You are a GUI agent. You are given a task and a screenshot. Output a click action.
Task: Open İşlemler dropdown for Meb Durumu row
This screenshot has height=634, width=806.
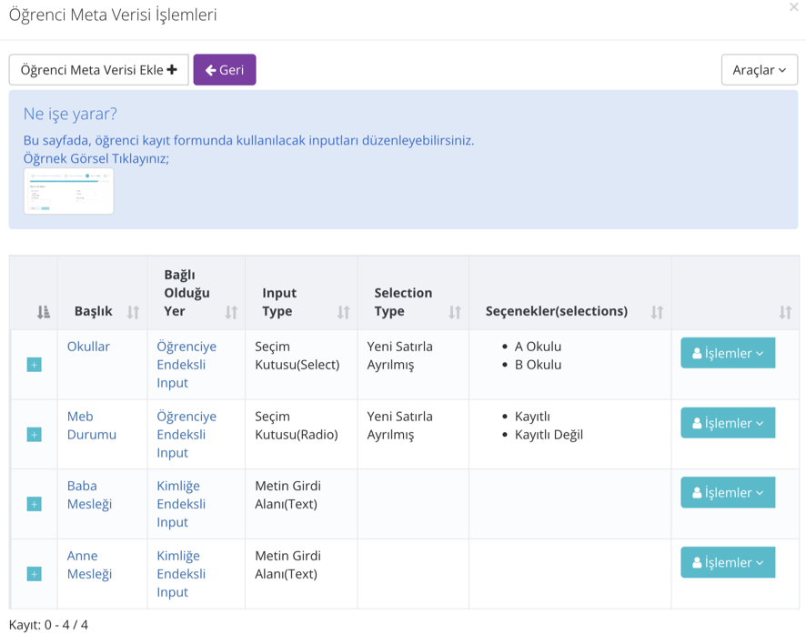tap(728, 423)
